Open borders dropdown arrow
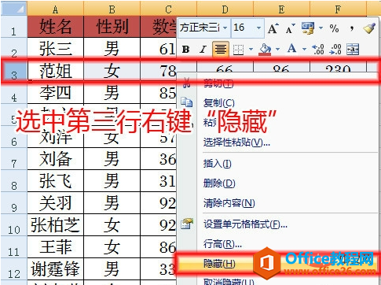 coord(251,49)
